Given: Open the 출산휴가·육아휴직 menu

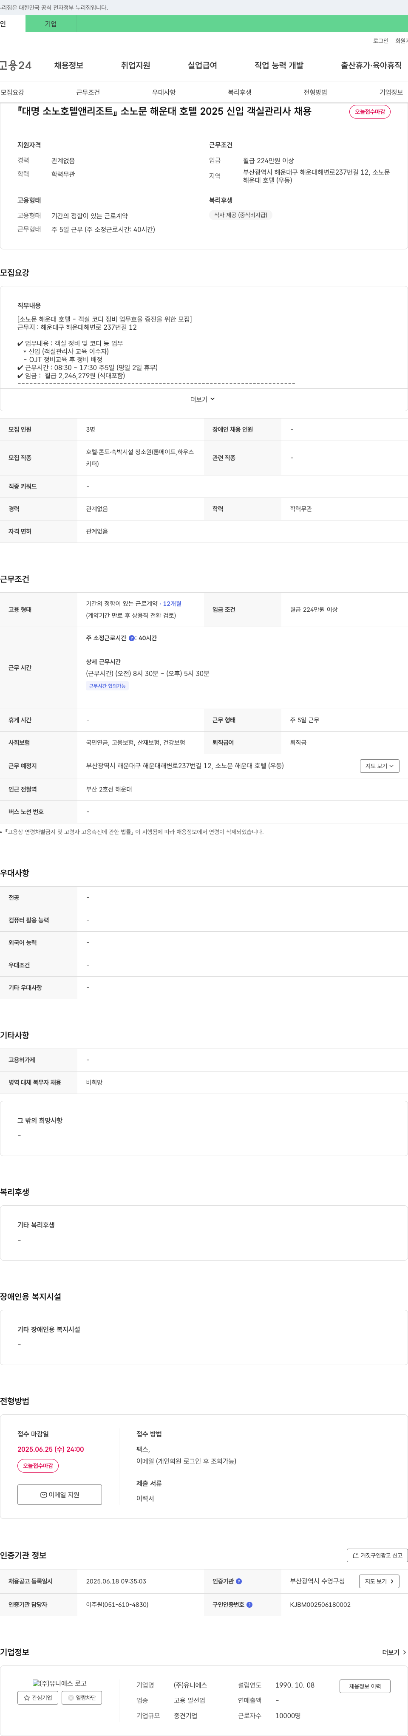Looking at the screenshot, I should tap(371, 65).
